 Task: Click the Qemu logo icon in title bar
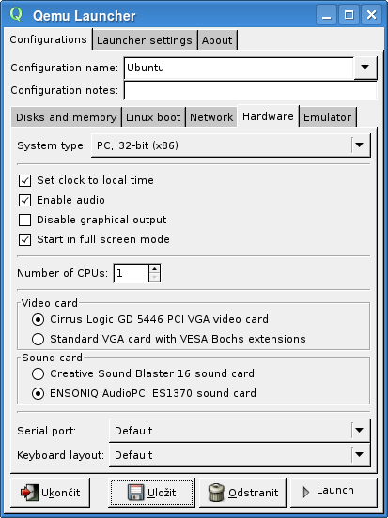tap(16, 14)
